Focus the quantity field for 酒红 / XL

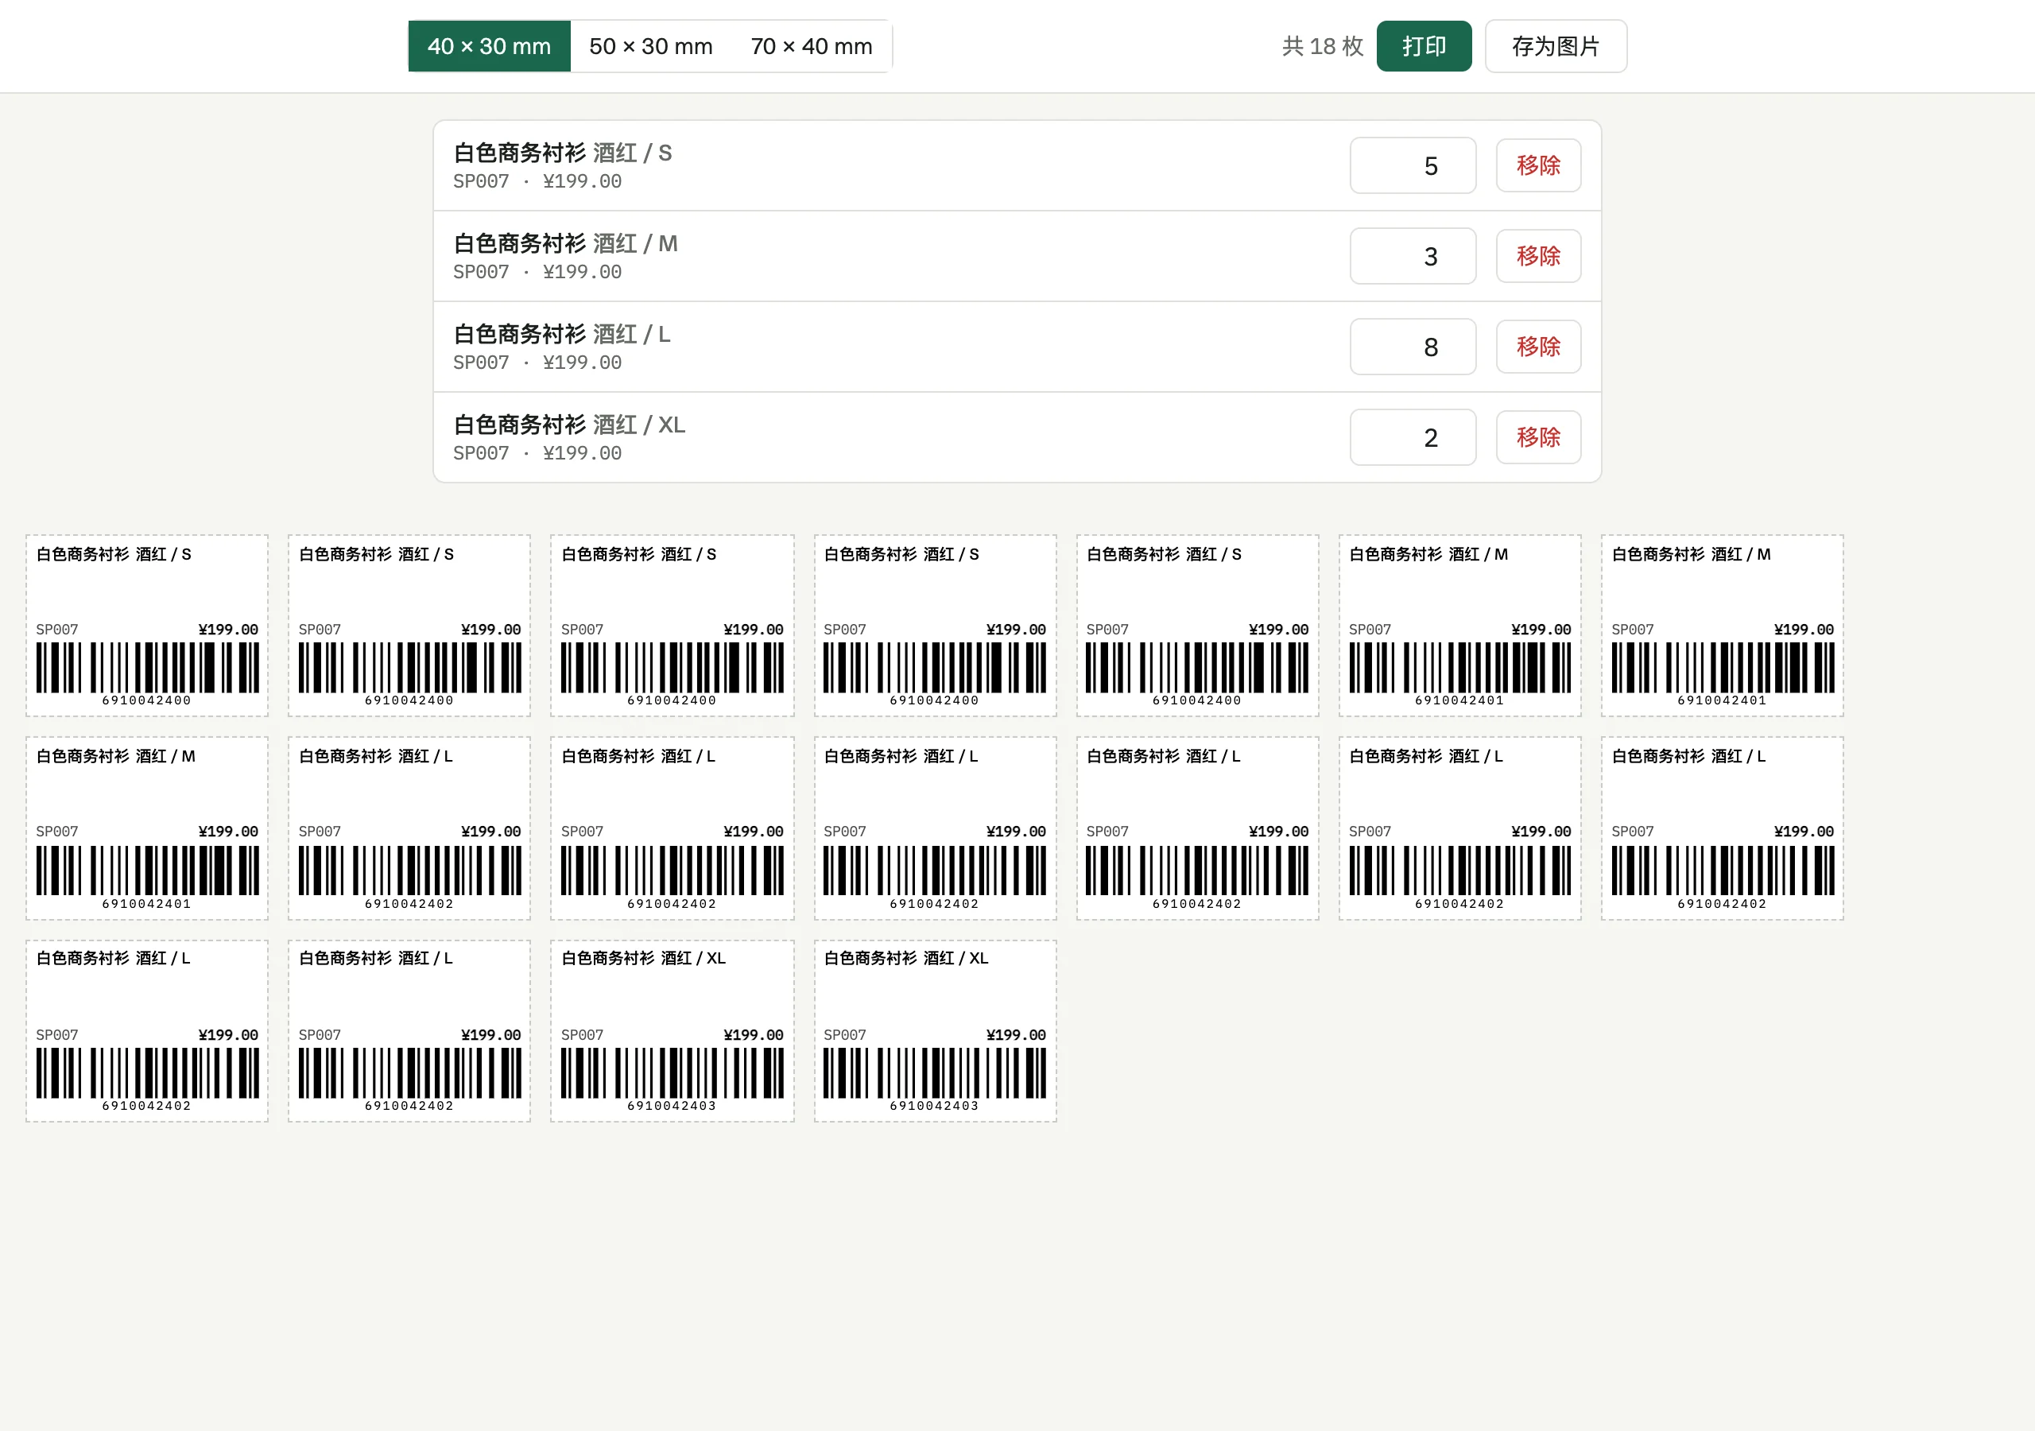point(1413,437)
